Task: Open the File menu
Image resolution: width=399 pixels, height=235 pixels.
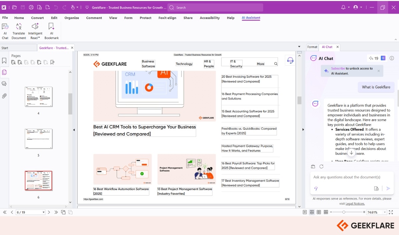Action: [5, 18]
